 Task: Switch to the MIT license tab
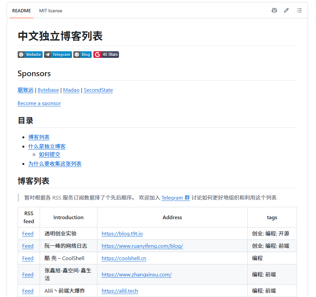click(51, 11)
